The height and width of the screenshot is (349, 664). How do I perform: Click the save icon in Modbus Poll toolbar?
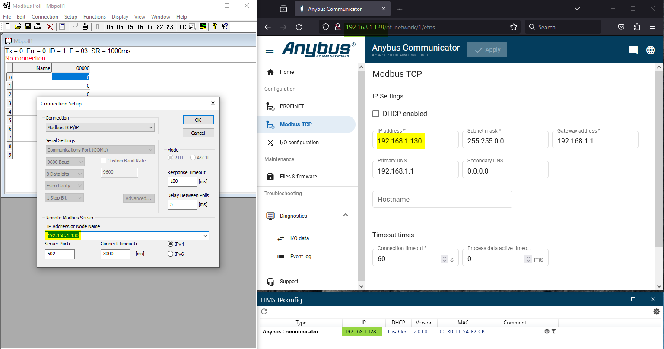(x=28, y=27)
